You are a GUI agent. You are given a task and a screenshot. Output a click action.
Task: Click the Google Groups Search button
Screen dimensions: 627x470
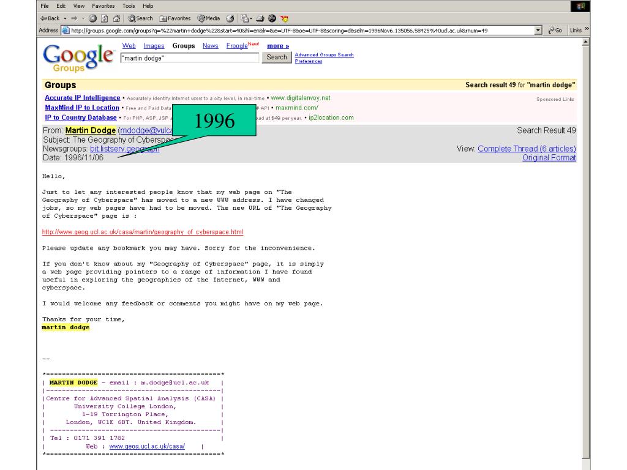click(x=277, y=58)
